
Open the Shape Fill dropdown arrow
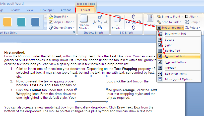pos(67,17)
